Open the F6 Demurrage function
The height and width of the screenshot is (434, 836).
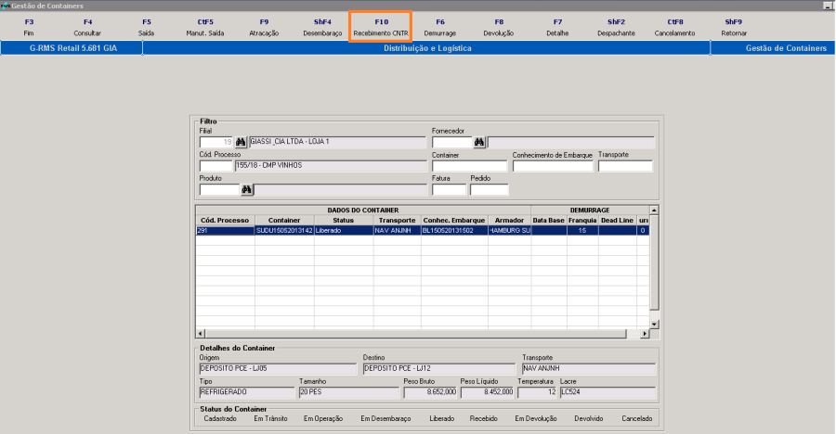tap(440, 27)
